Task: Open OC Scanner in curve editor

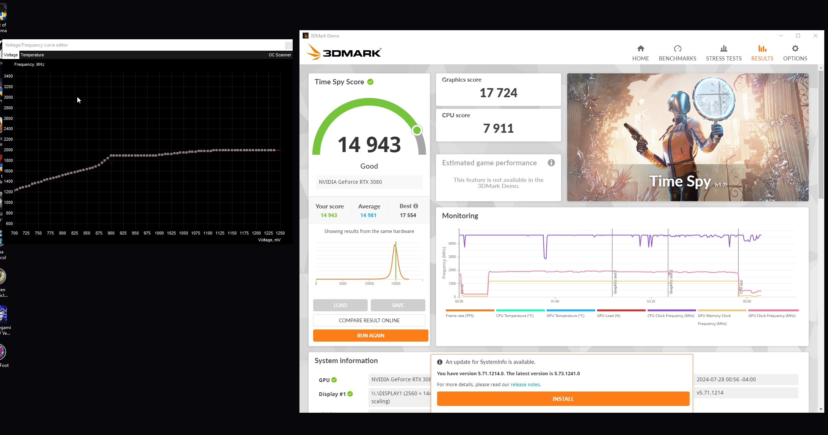Action: (x=280, y=55)
